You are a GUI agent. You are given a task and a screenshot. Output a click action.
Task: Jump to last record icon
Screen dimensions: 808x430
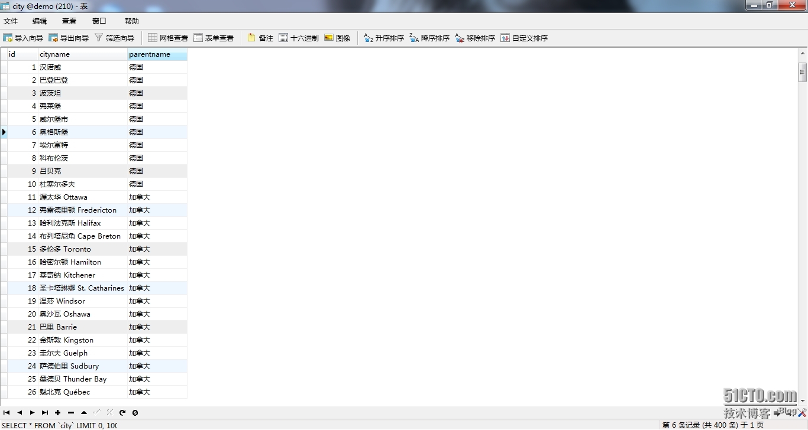tap(45, 413)
